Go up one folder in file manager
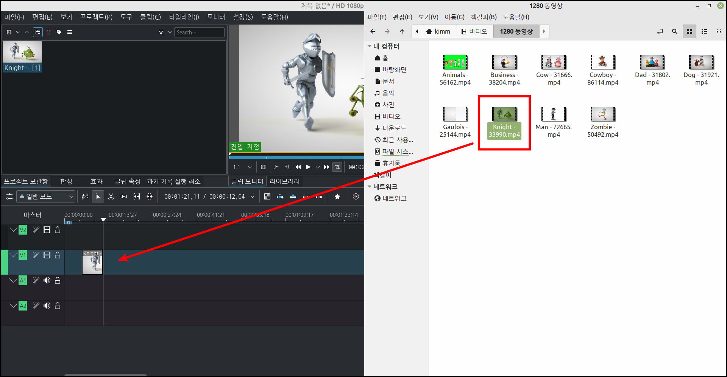 (x=402, y=31)
